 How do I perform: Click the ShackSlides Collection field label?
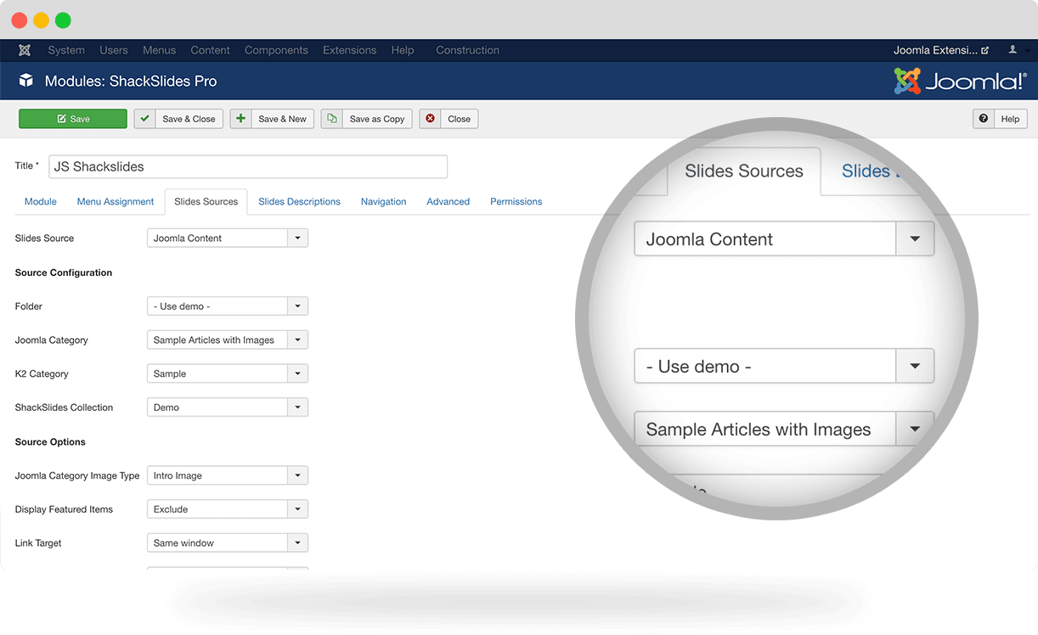pyautogui.click(x=64, y=407)
